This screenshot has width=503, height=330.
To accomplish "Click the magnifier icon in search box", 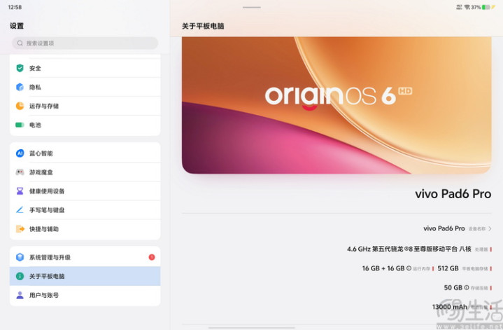I will pyautogui.click(x=20, y=43).
